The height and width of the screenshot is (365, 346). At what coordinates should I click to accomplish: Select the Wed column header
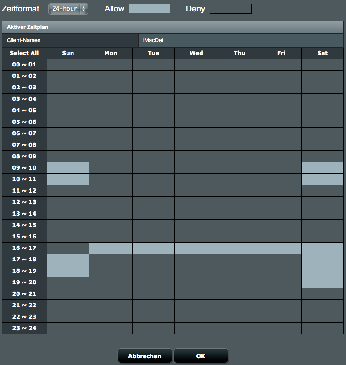pyautogui.click(x=196, y=53)
